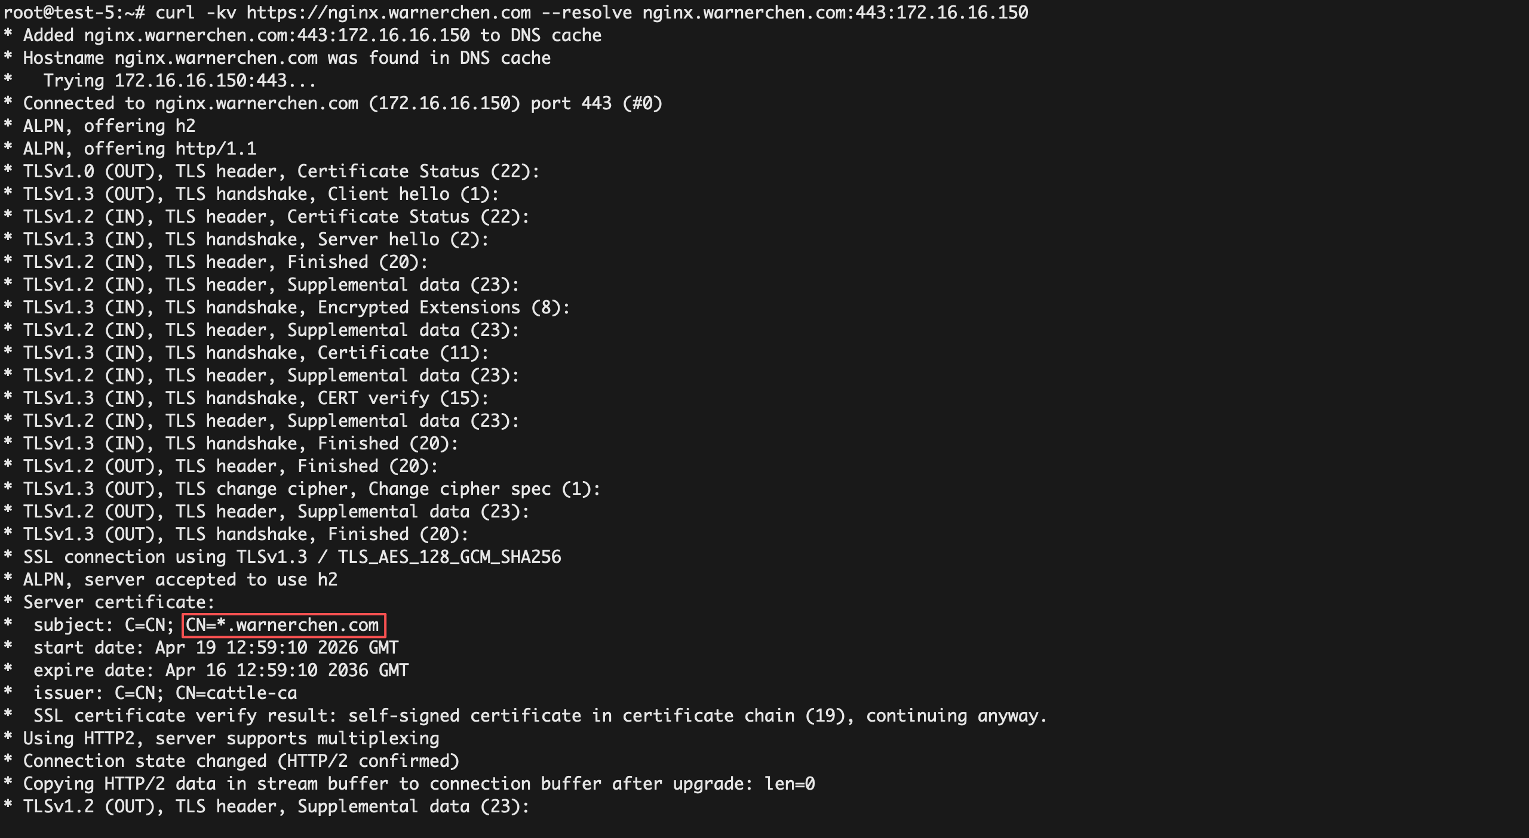Click the "Server hello (2)" text
The height and width of the screenshot is (838, 1529).
[403, 239]
